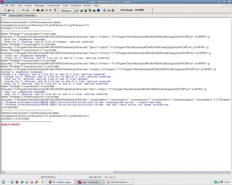Click the horizontal scrollbar thumb
The image size is (232, 185).
[x=59, y=172]
